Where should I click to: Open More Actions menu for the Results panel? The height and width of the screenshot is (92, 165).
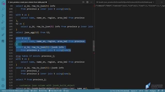(x=162, y=2)
